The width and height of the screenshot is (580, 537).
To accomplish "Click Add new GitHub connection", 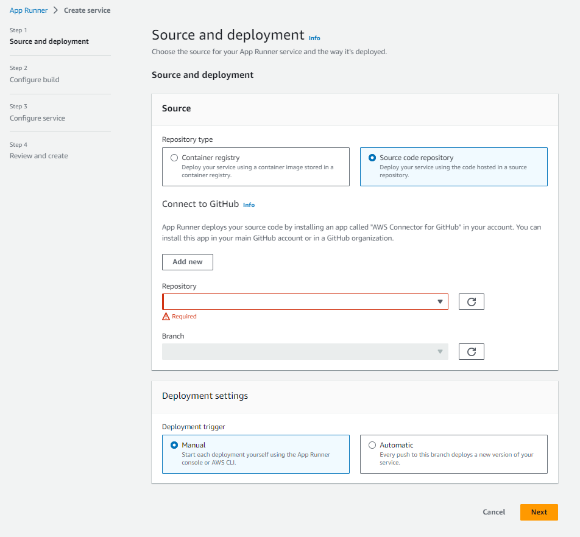I will pyautogui.click(x=187, y=262).
